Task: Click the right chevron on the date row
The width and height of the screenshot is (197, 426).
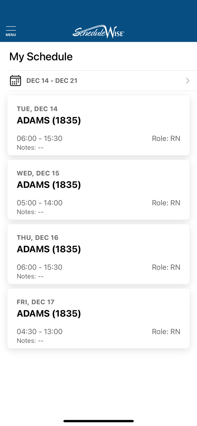Action: click(188, 80)
